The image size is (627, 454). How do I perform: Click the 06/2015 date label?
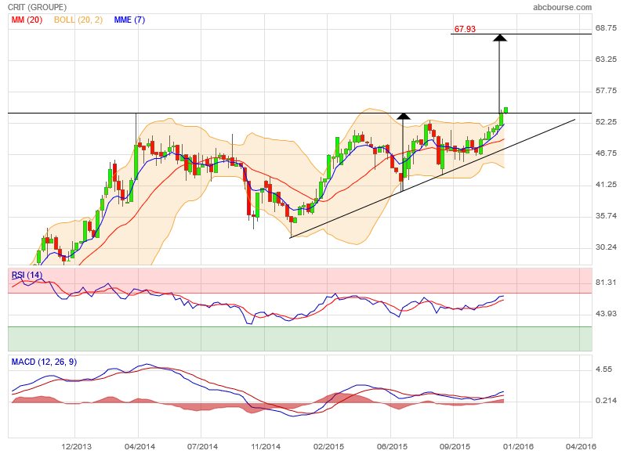[392, 446]
